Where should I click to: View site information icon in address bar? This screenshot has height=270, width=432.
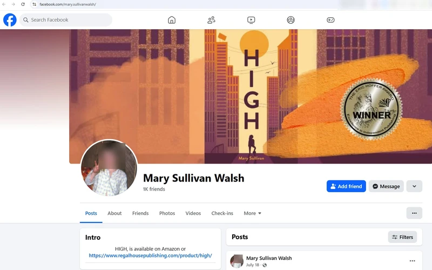(x=34, y=4)
